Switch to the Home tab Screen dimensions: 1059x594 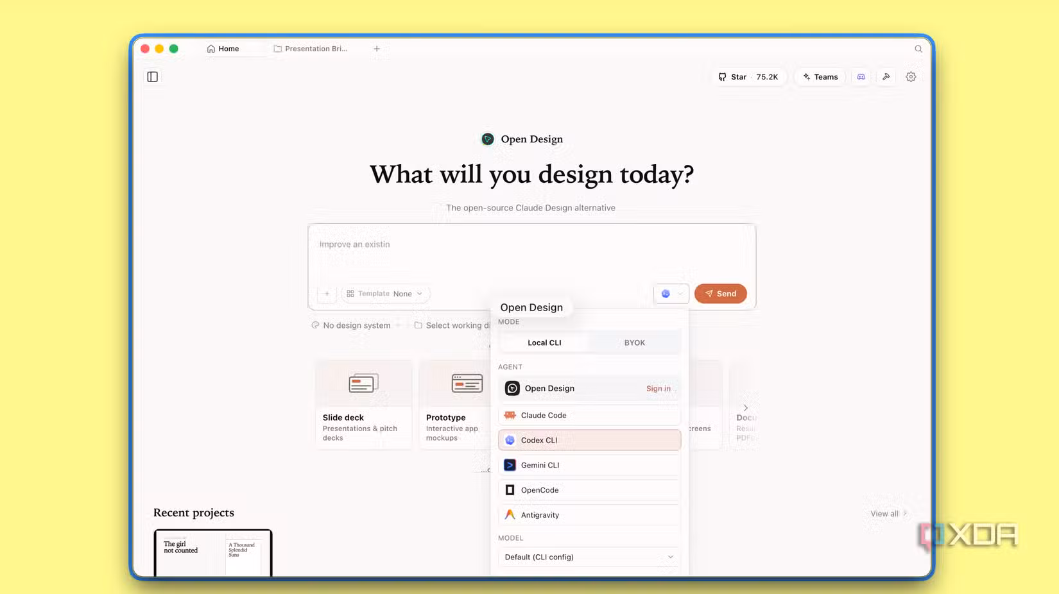(x=224, y=49)
